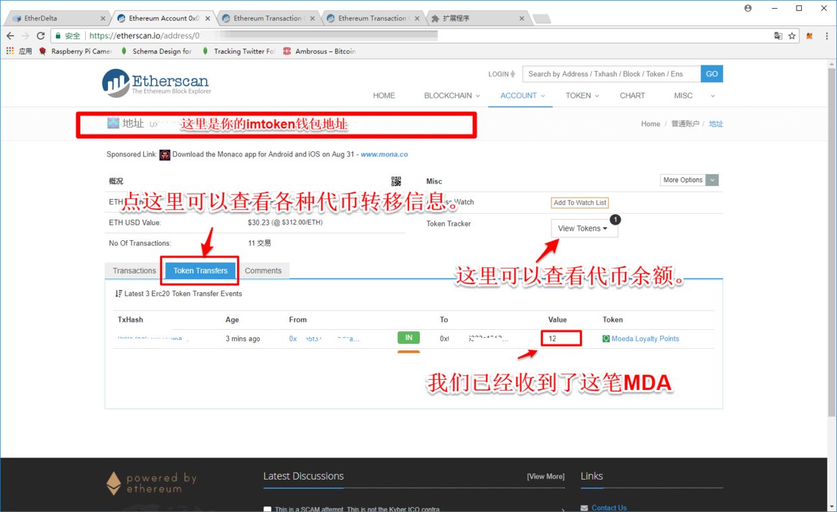Expand the BLOCKCHAIN menu
Screen dimensions: 837x512
452,96
